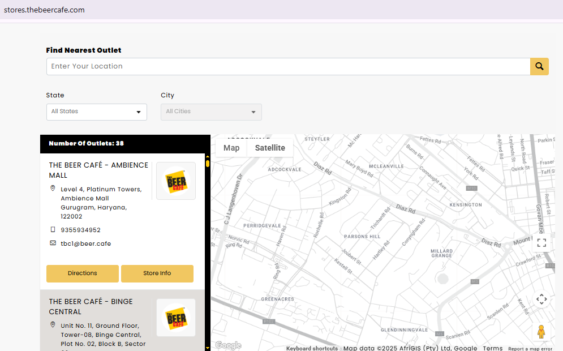Screen dimensions: 563x351
Task: Open the All States dropdown
Action: pos(97,112)
